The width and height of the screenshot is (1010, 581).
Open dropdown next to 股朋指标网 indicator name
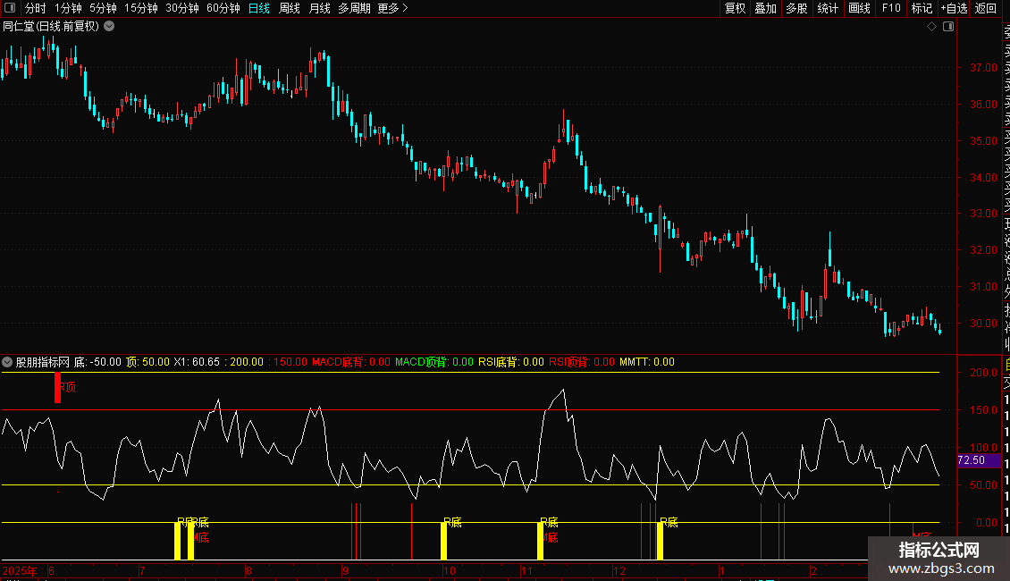[7, 362]
